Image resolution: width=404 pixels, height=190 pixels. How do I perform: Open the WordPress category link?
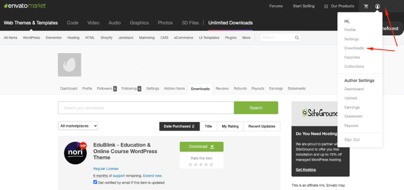click(x=32, y=38)
